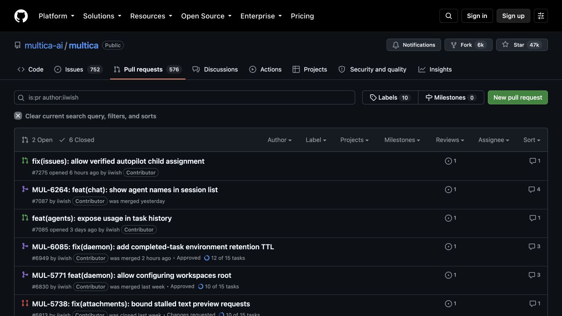This screenshot has width=562, height=316.
Task: Open the Milestones filter dropdown
Action: coord(402,140)
